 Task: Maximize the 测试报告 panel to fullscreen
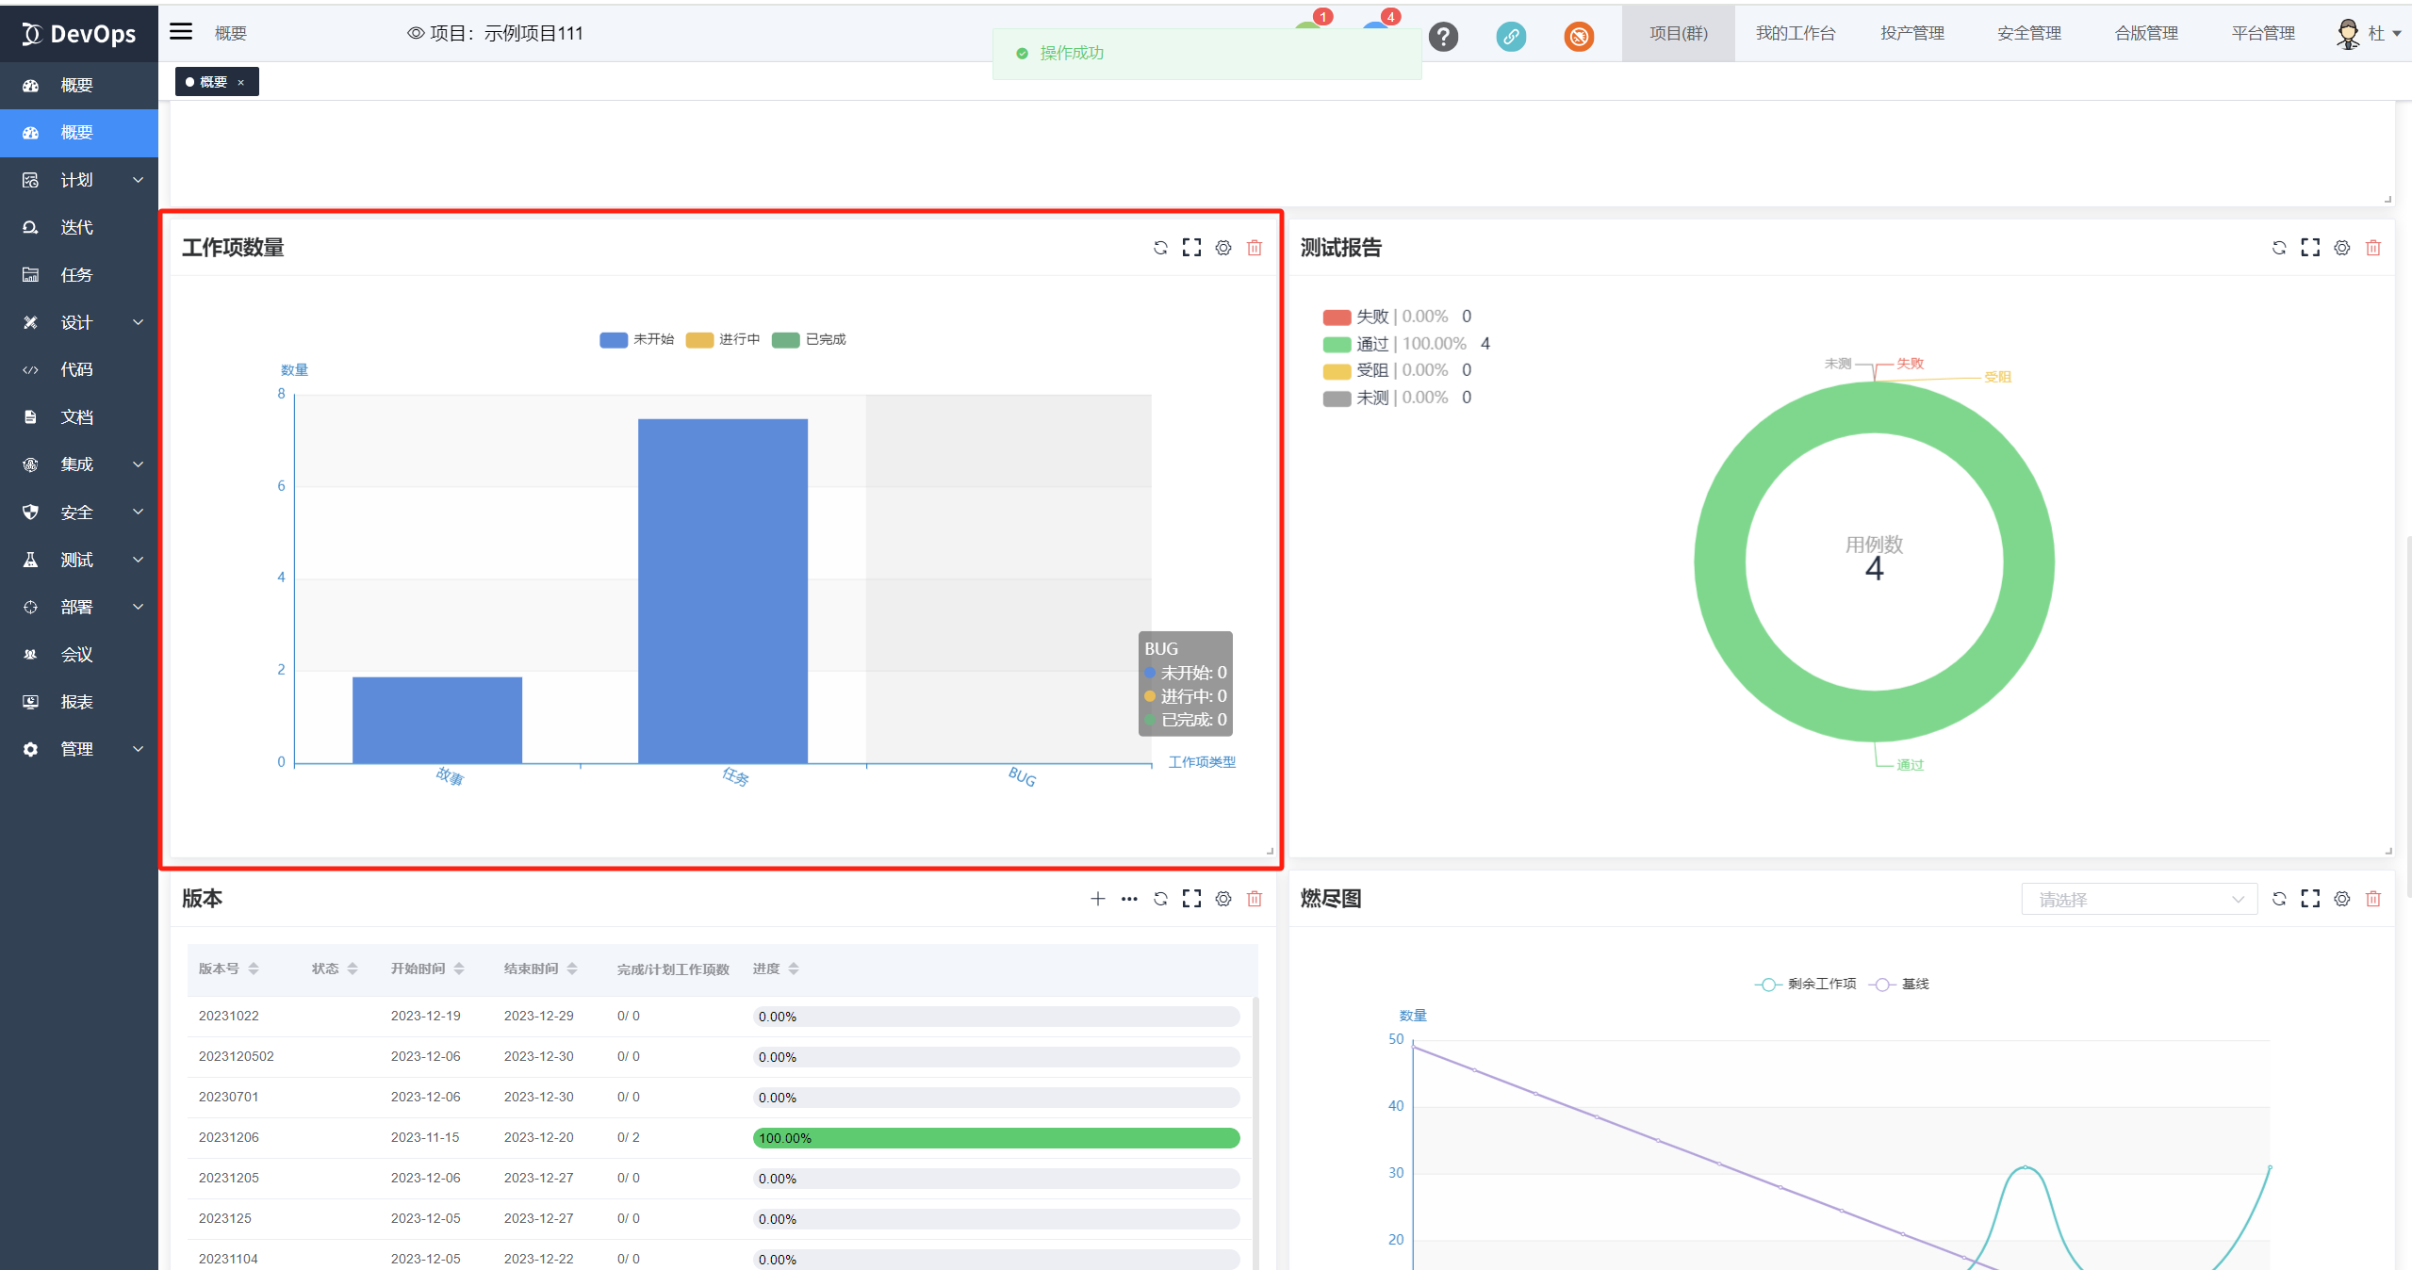(2309, 248)
